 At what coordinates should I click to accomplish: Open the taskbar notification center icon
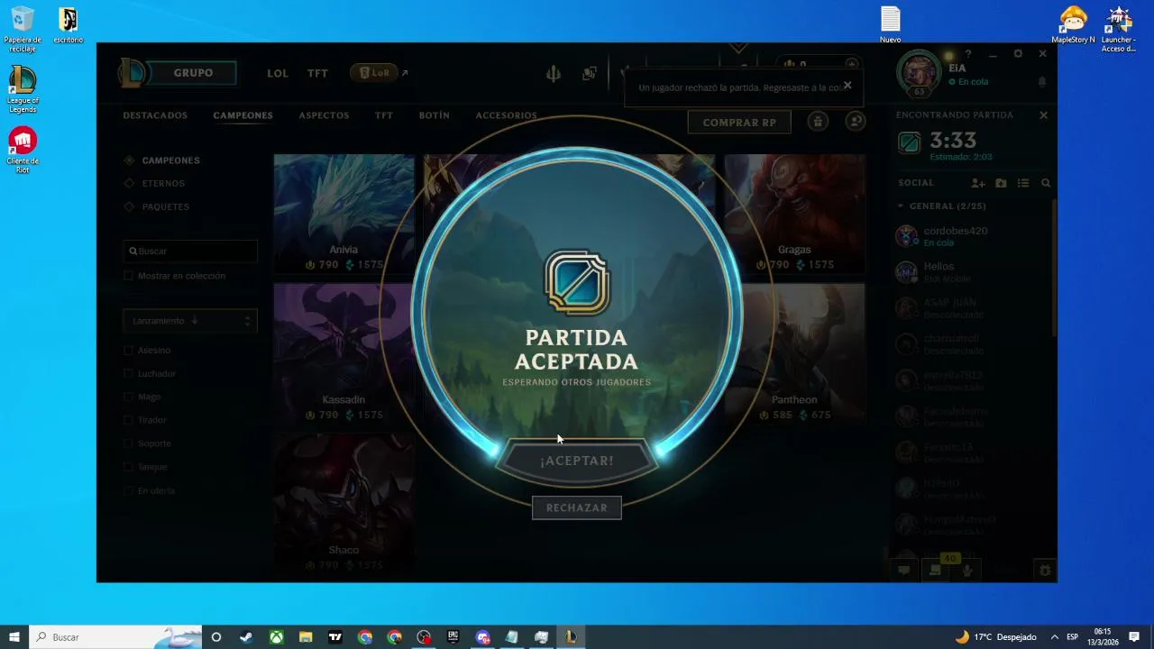point(1134,637)
